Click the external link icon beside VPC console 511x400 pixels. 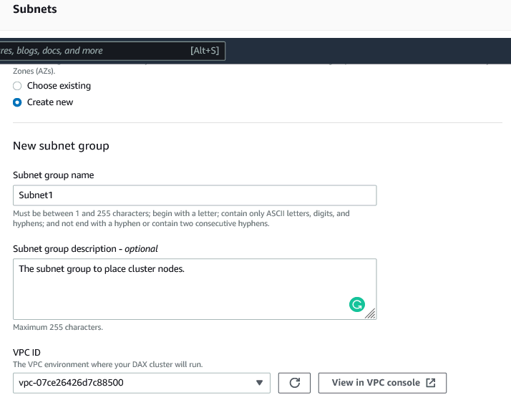tap(431, 383)
